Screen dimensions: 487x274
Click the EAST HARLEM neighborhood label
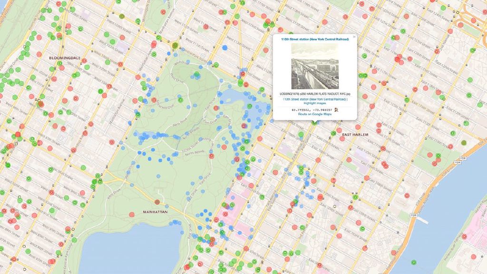(355, 135)
